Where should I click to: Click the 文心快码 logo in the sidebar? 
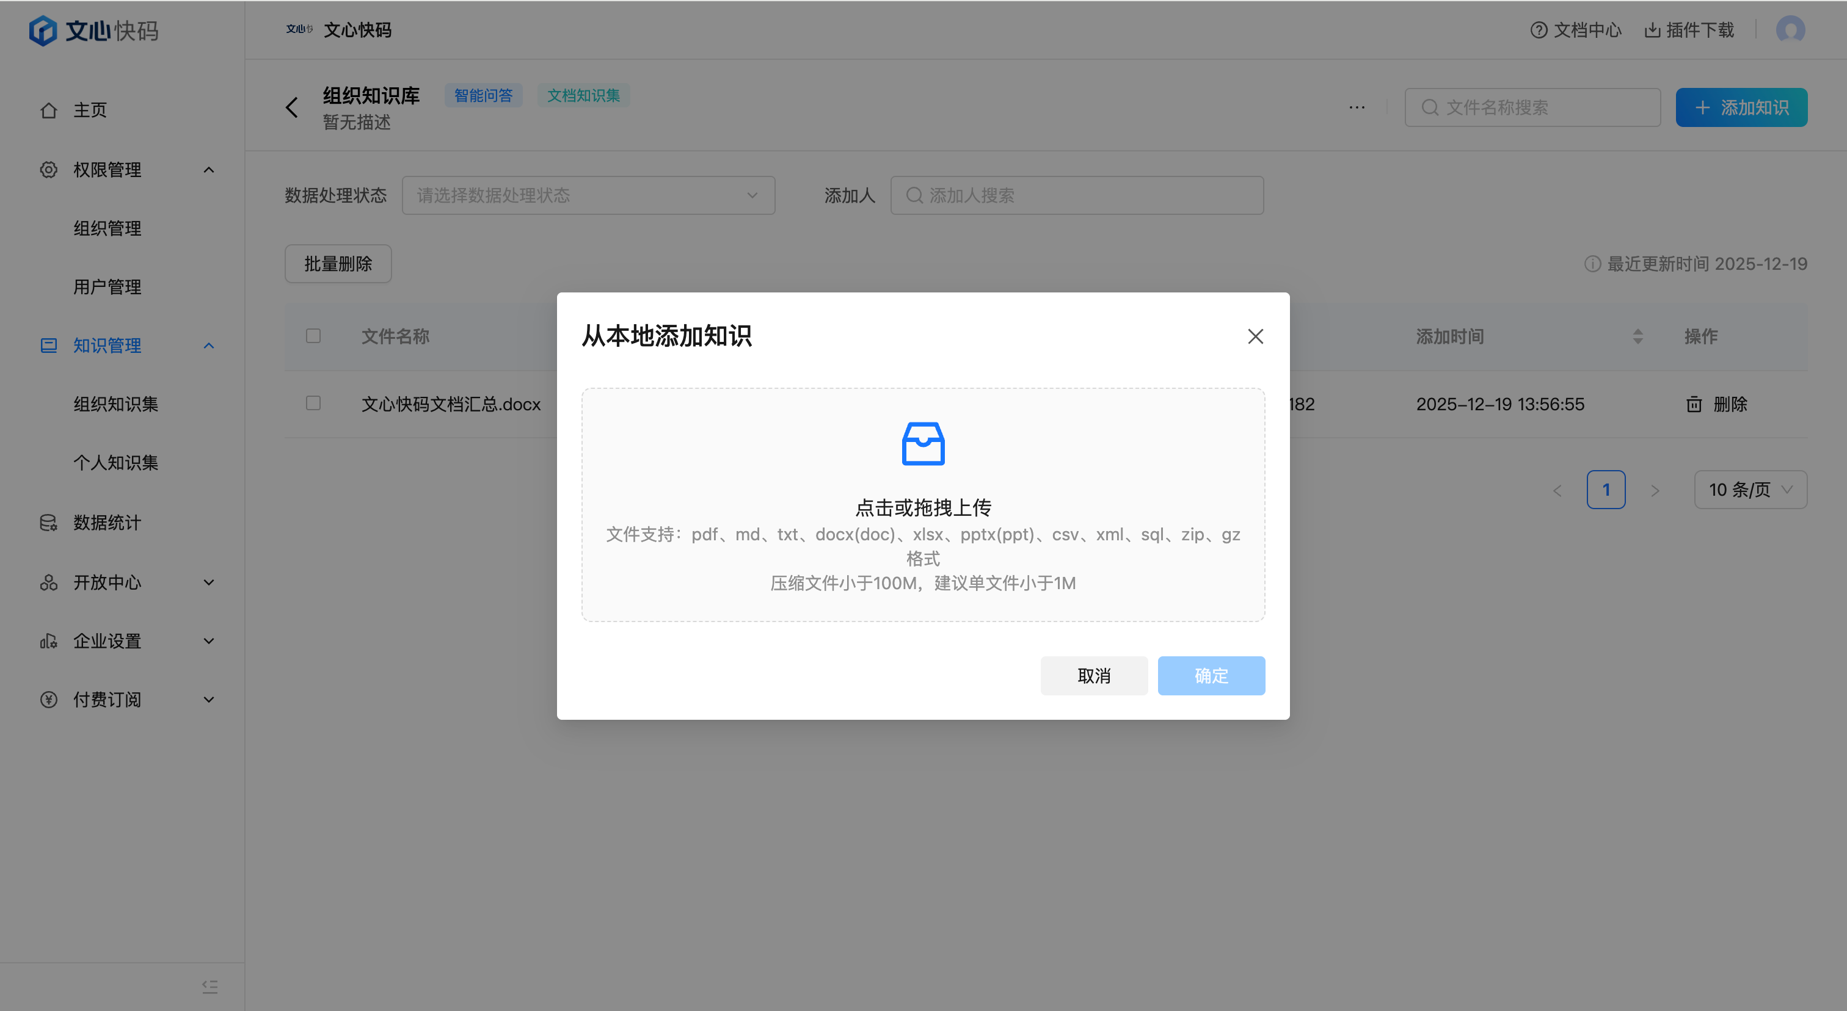(x=94, y=30)
